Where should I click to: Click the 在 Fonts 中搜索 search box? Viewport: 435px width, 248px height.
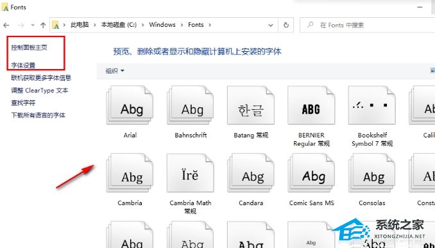(x=367, y=25)
